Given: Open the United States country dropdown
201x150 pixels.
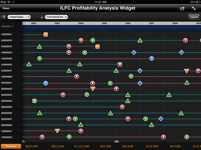Looking at the screenshot, I should 19,17.
